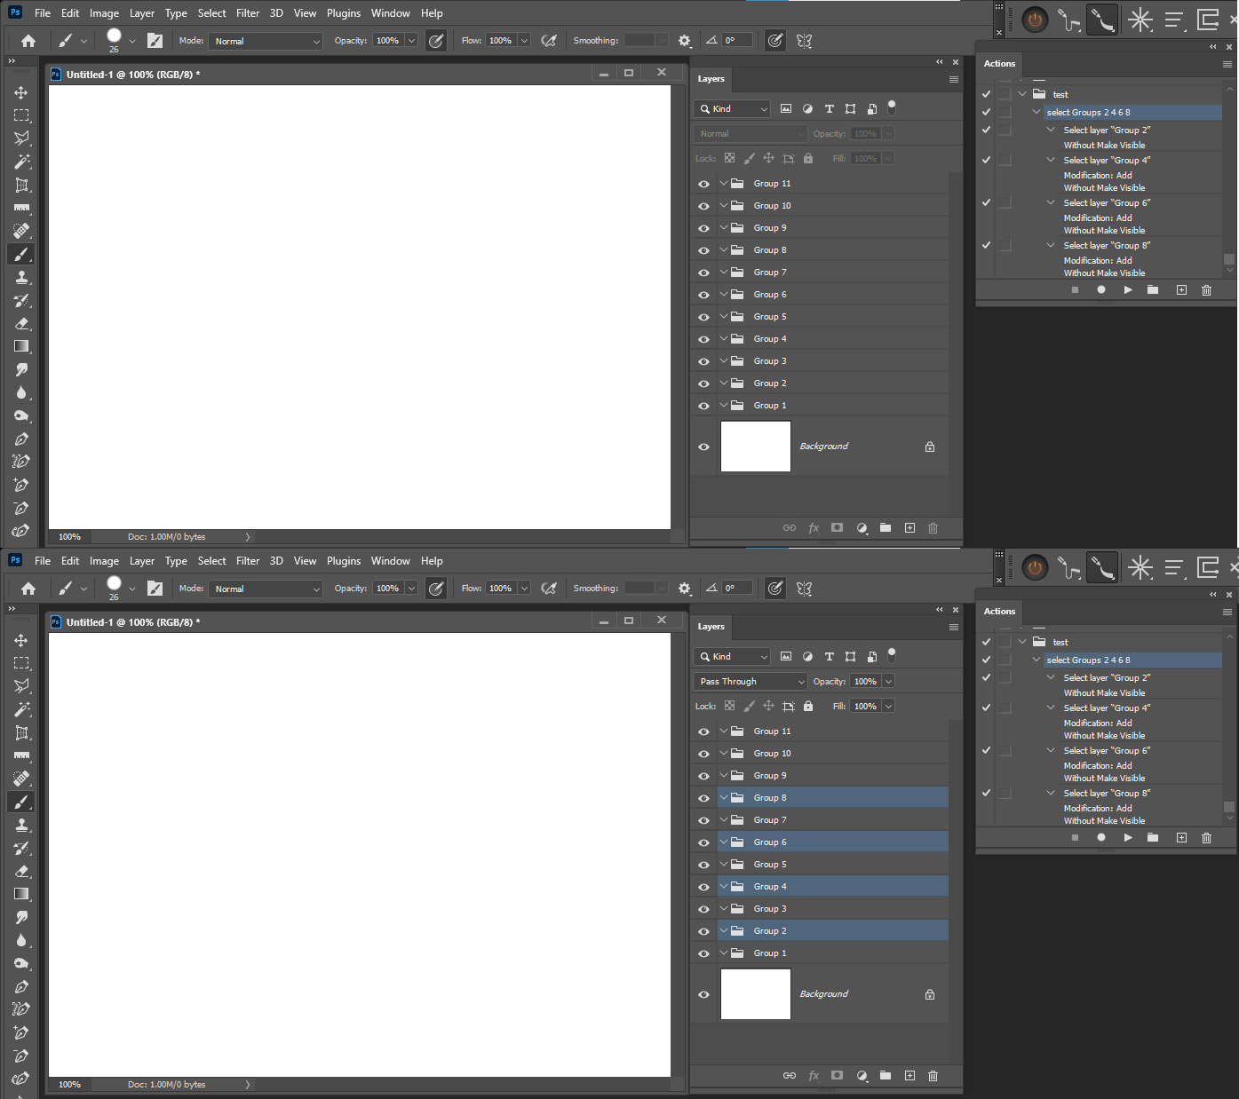1239x1099 pixels.
Task: Select the Move tool
Action: 21,91
